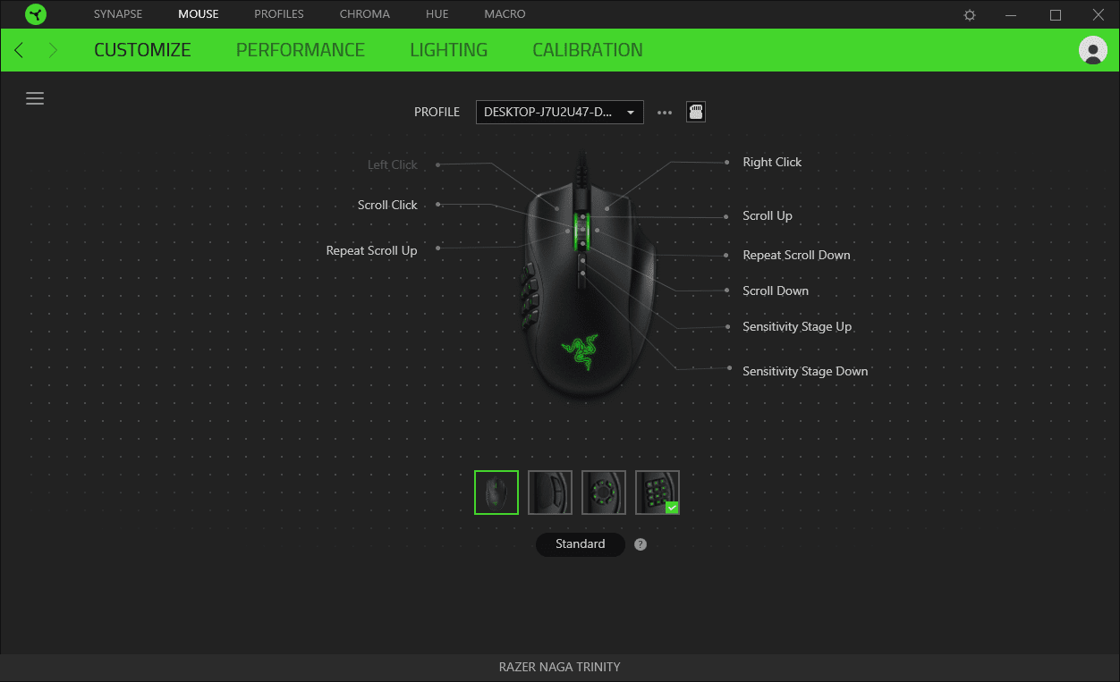Edit the Scroll Click assignment

(x=387, y=205)
